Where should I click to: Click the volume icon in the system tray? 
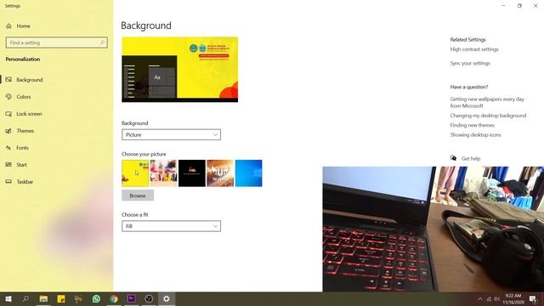point(496,298)
